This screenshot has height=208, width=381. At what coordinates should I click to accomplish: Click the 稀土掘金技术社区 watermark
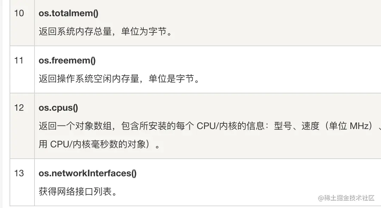point(346,198)
